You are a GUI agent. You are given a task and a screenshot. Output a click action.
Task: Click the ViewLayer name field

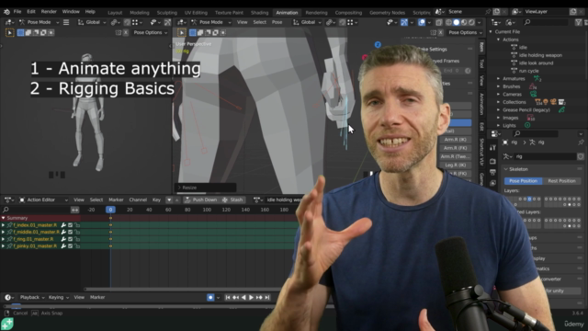click(x=546, y=12)
